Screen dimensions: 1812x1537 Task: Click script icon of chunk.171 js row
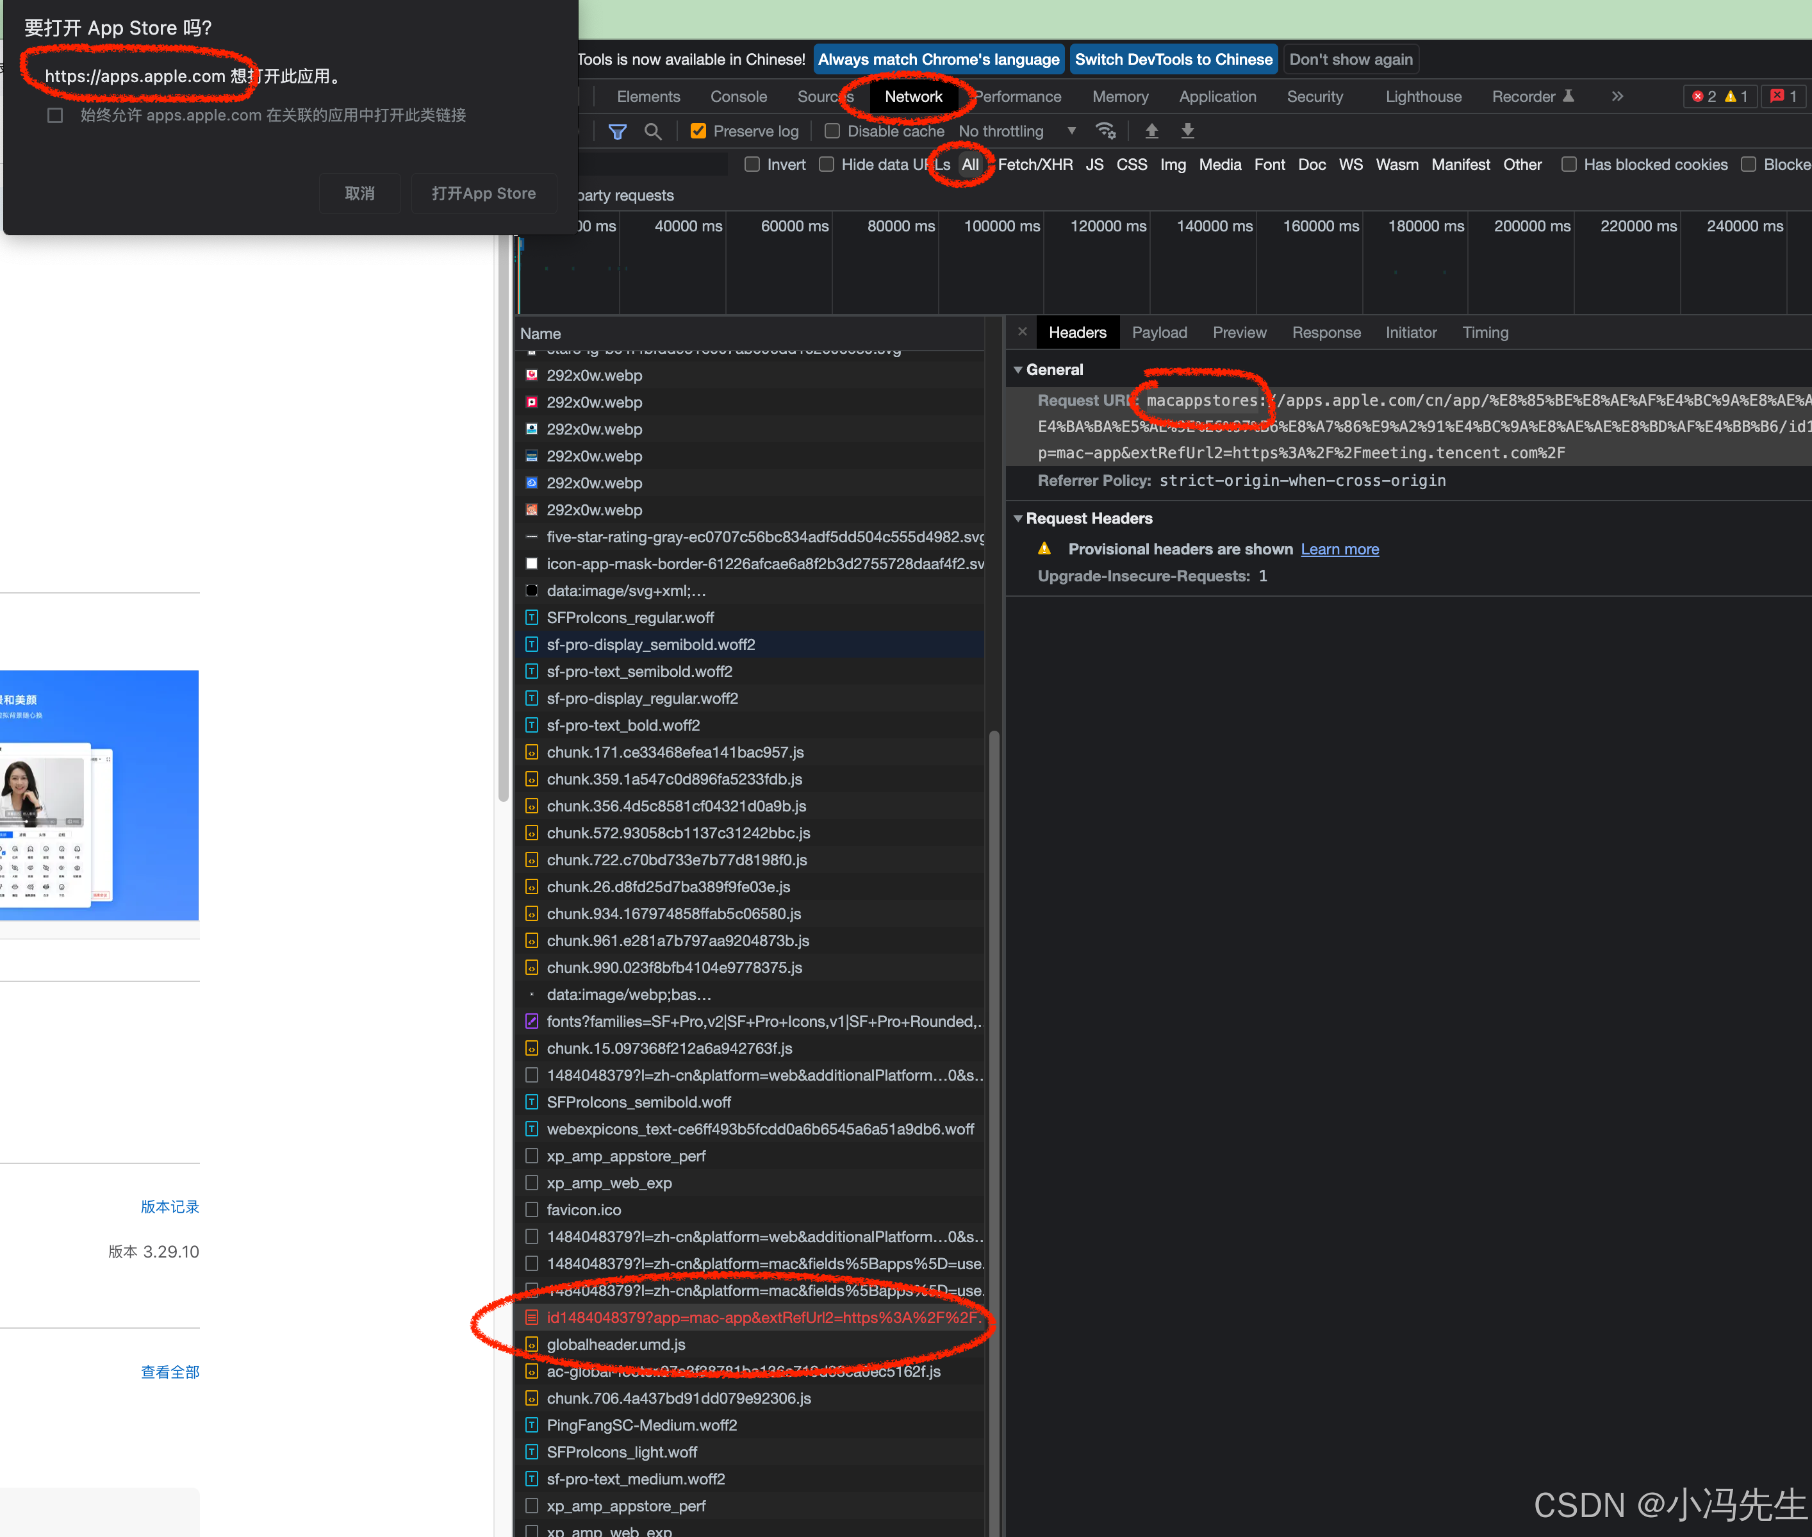(531, 752)
